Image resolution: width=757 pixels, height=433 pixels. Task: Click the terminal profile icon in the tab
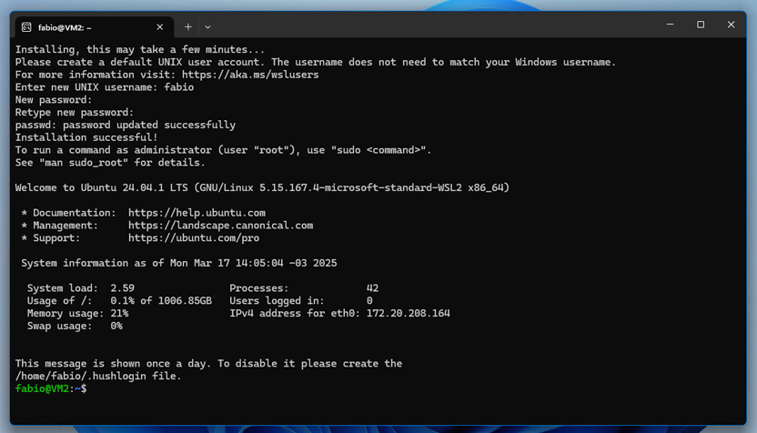click(x=26, y=27)
